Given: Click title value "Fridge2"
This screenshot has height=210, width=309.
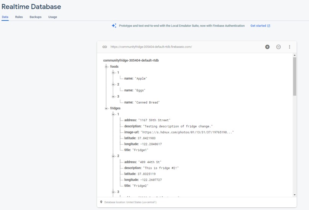Looking at the screenshot, I should pyautogui.click(x=140, y=186).
